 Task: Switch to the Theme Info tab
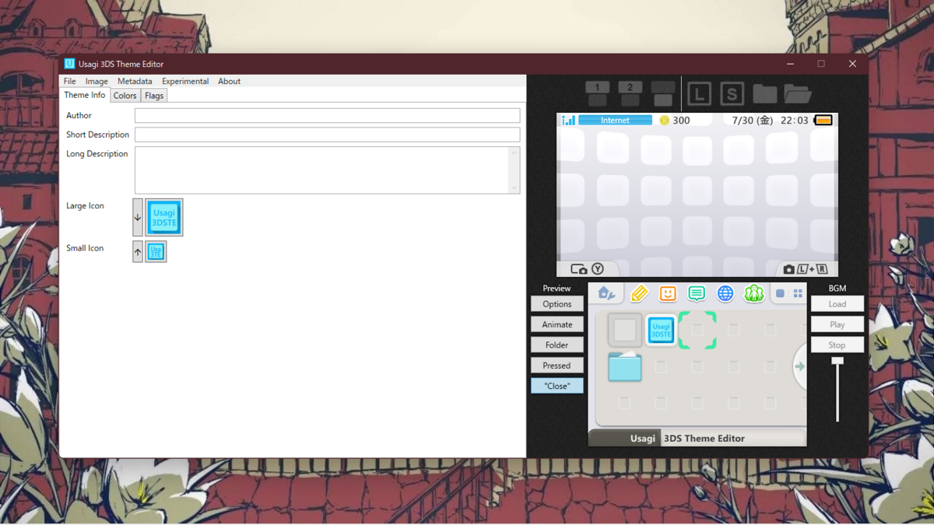tap(85, 95)
